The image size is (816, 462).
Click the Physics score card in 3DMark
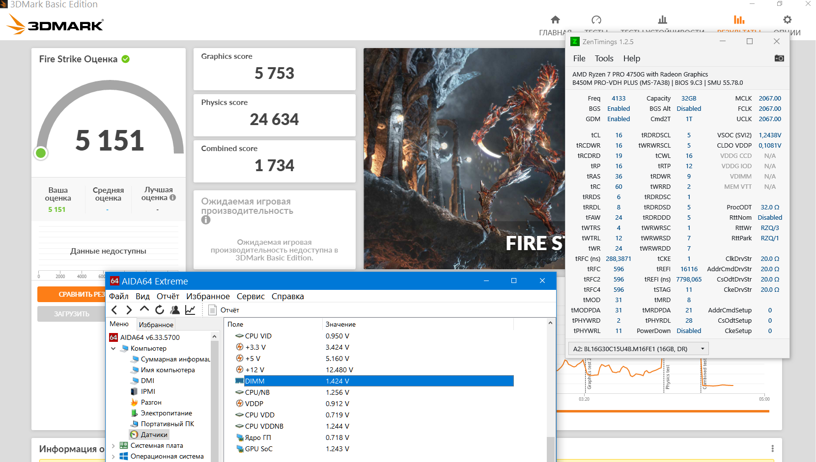point(275,115)
